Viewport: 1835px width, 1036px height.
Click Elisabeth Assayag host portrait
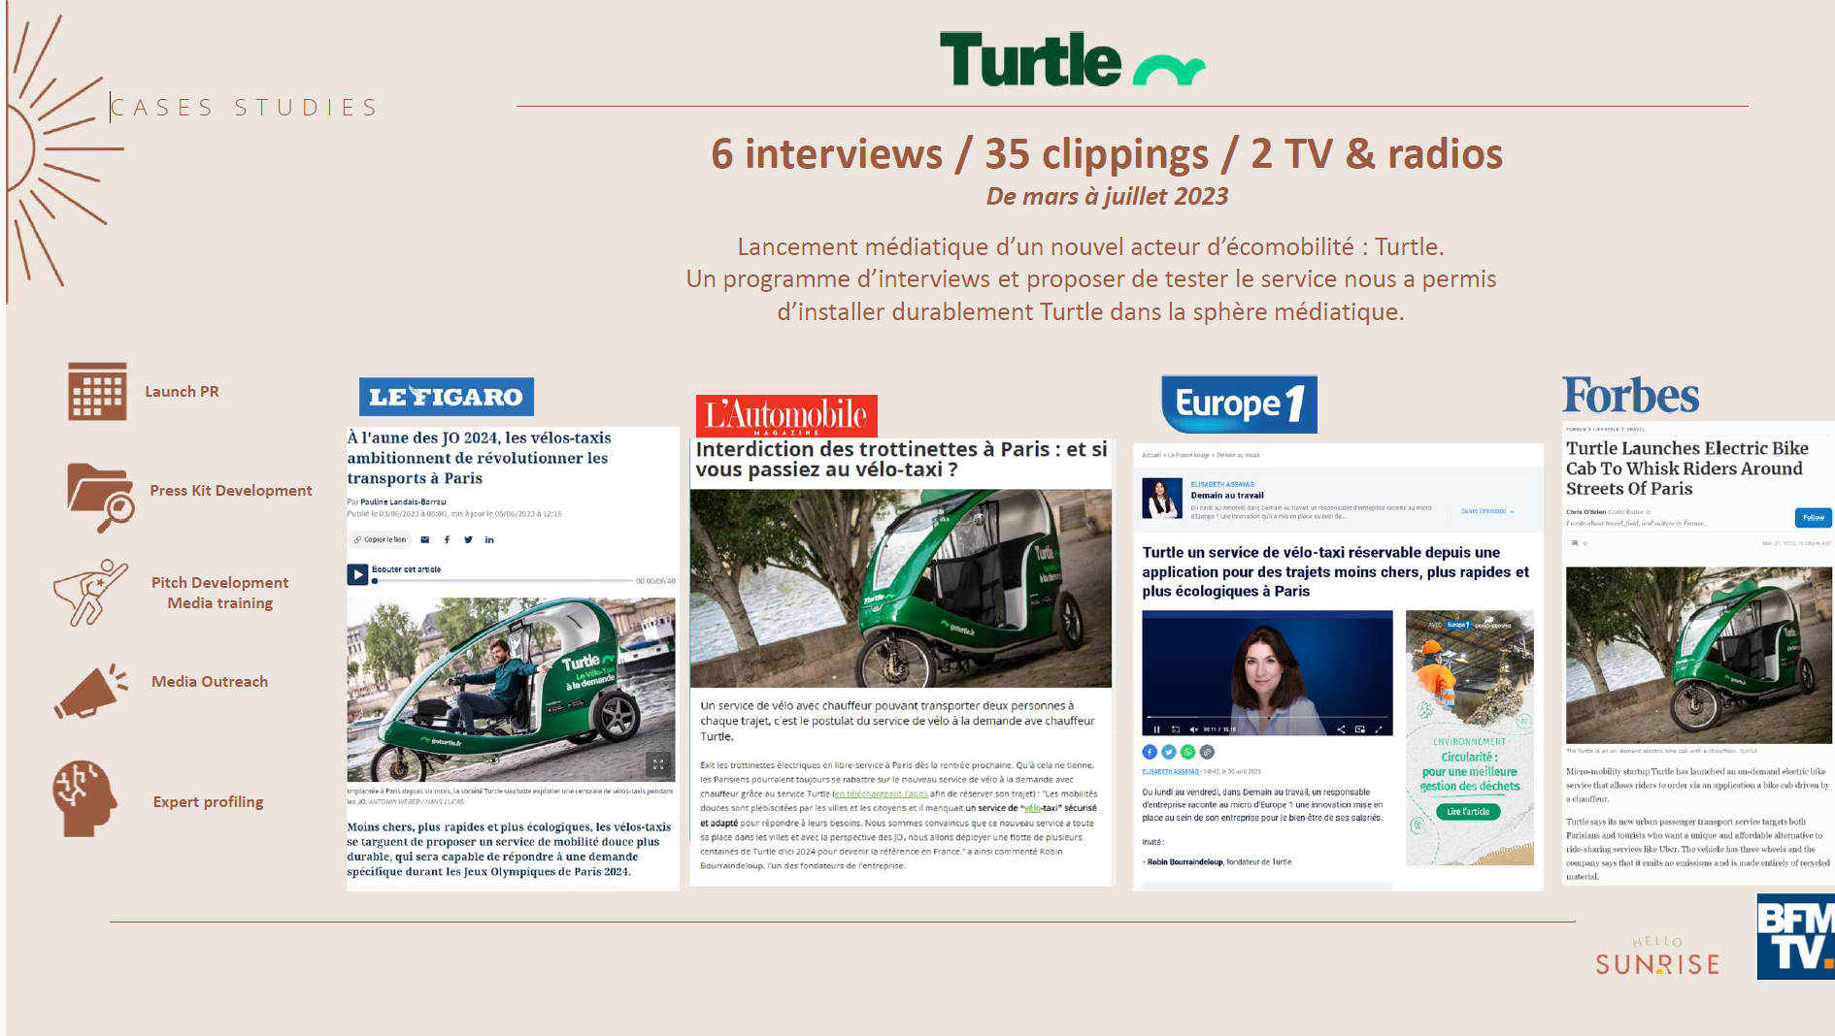point(1162,498)
